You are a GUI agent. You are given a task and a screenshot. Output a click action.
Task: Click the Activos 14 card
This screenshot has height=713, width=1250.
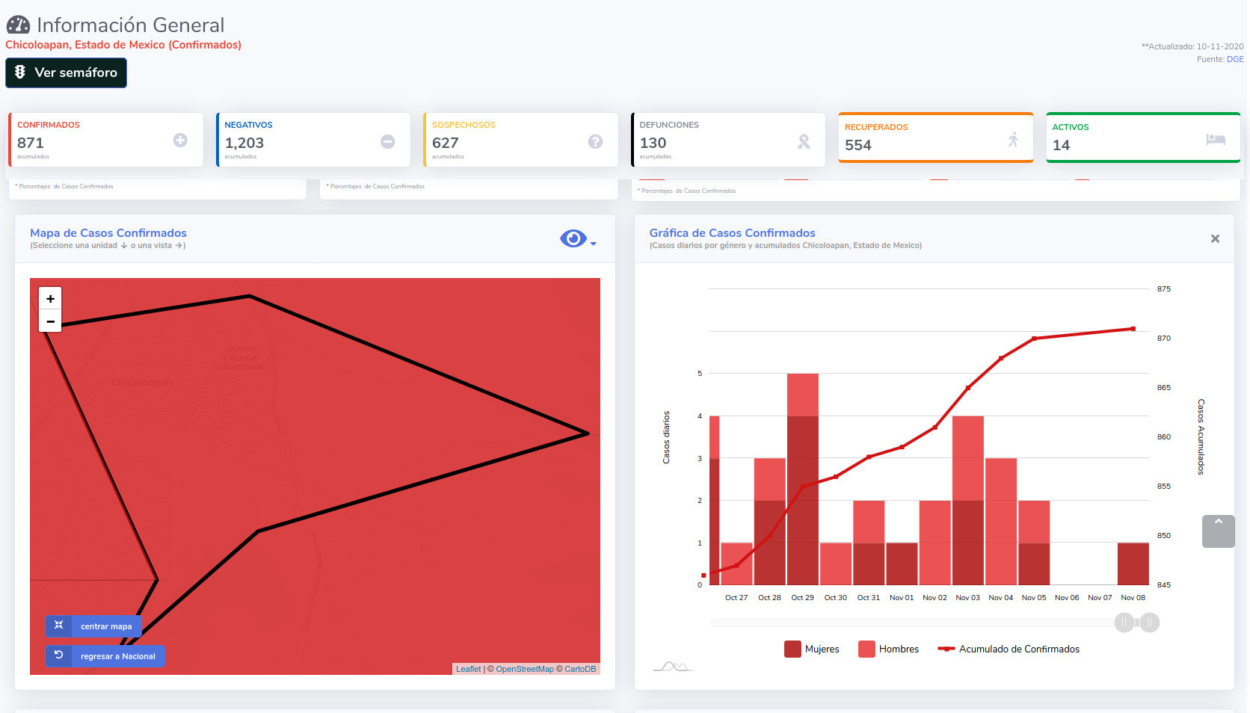pos(1143,138)
